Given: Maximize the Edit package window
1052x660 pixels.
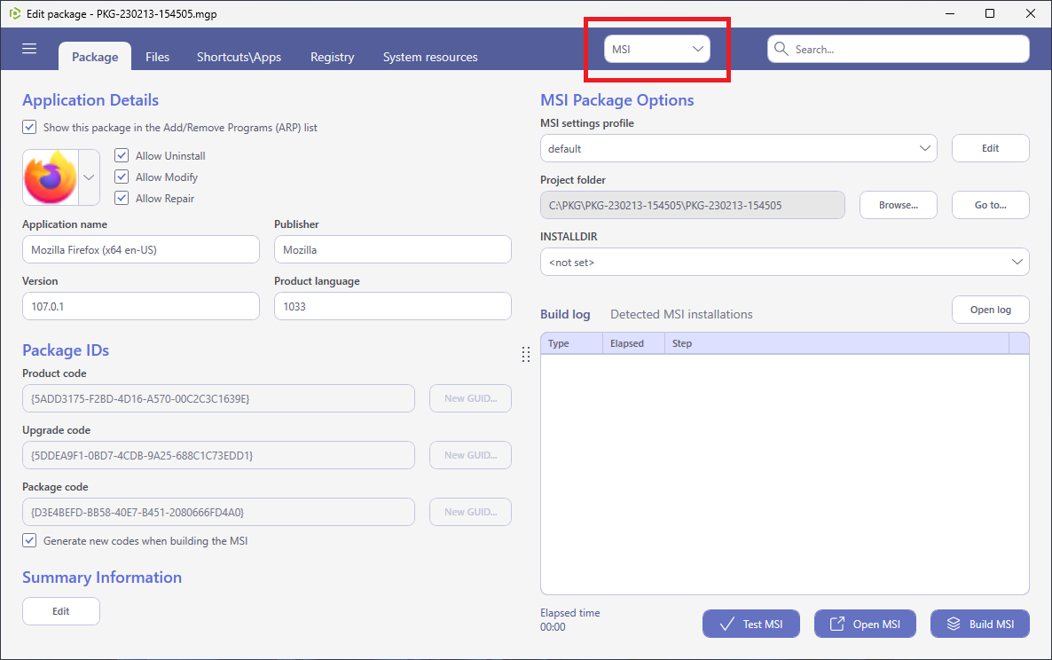Looking at the screenshot, I should click(x=990, y=13).
